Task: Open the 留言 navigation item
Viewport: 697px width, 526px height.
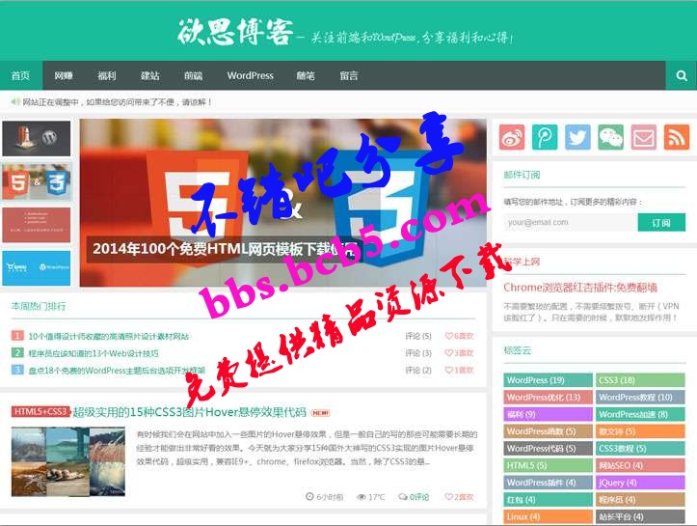Action: [349, 75]
